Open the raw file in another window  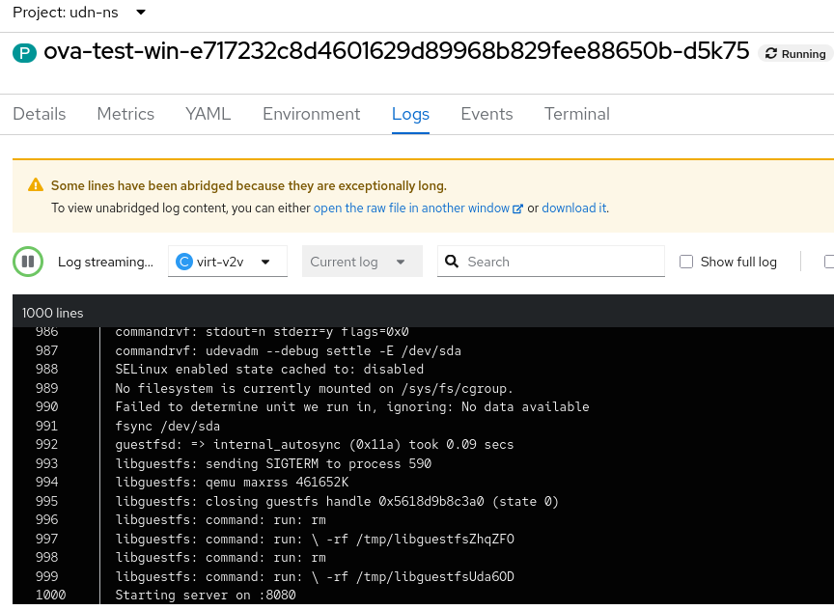coord(412,208)
